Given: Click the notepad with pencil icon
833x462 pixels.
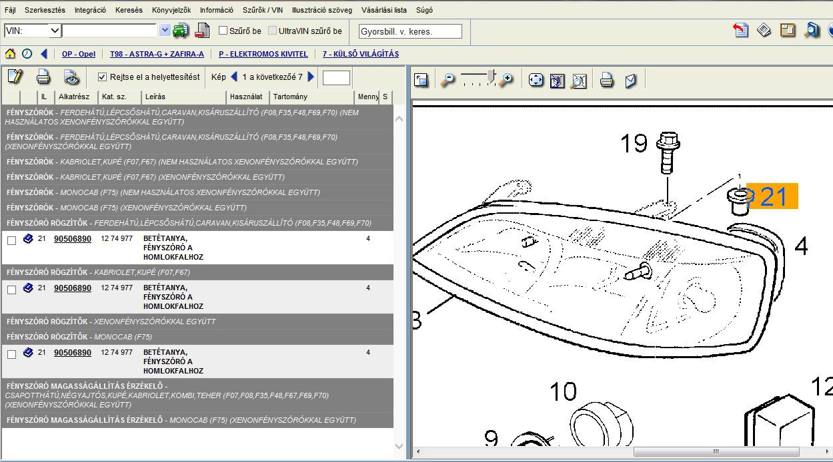Looking at the screenshot, I should [15, 77].
